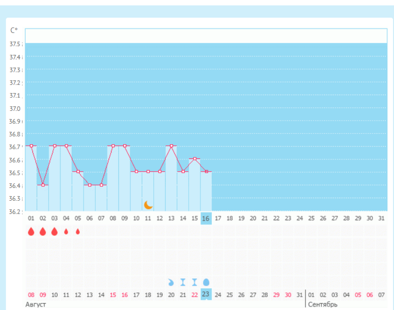Click the temperature point on cycle day 08

pyautogui.click(x=113, y=146)
